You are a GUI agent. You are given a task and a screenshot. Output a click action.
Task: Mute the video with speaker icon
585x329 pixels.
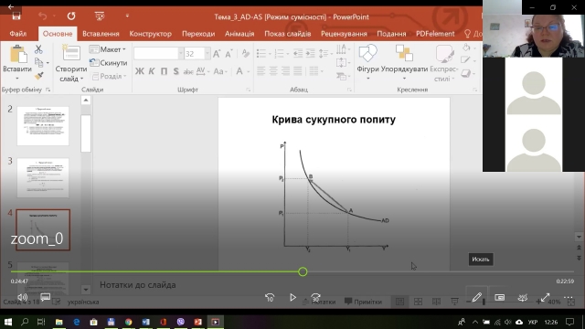(22, 297)
